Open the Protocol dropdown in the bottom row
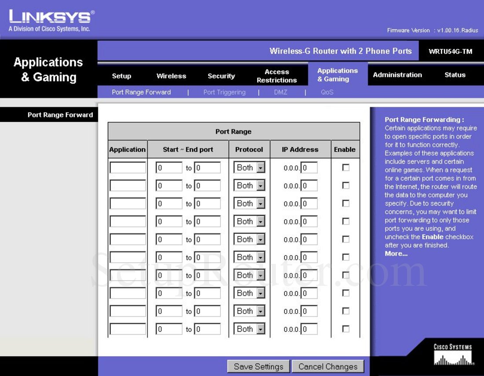 260,329
